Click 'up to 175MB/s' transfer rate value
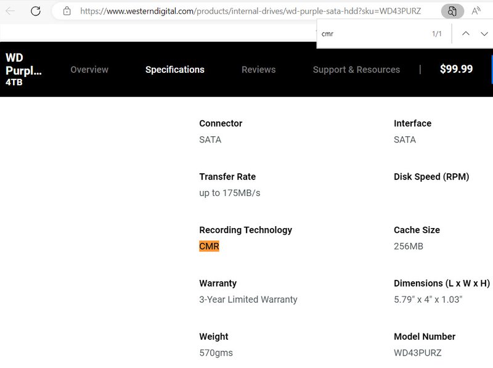The height and width of the screenshot is (368, 493). (x=230, y=193)
